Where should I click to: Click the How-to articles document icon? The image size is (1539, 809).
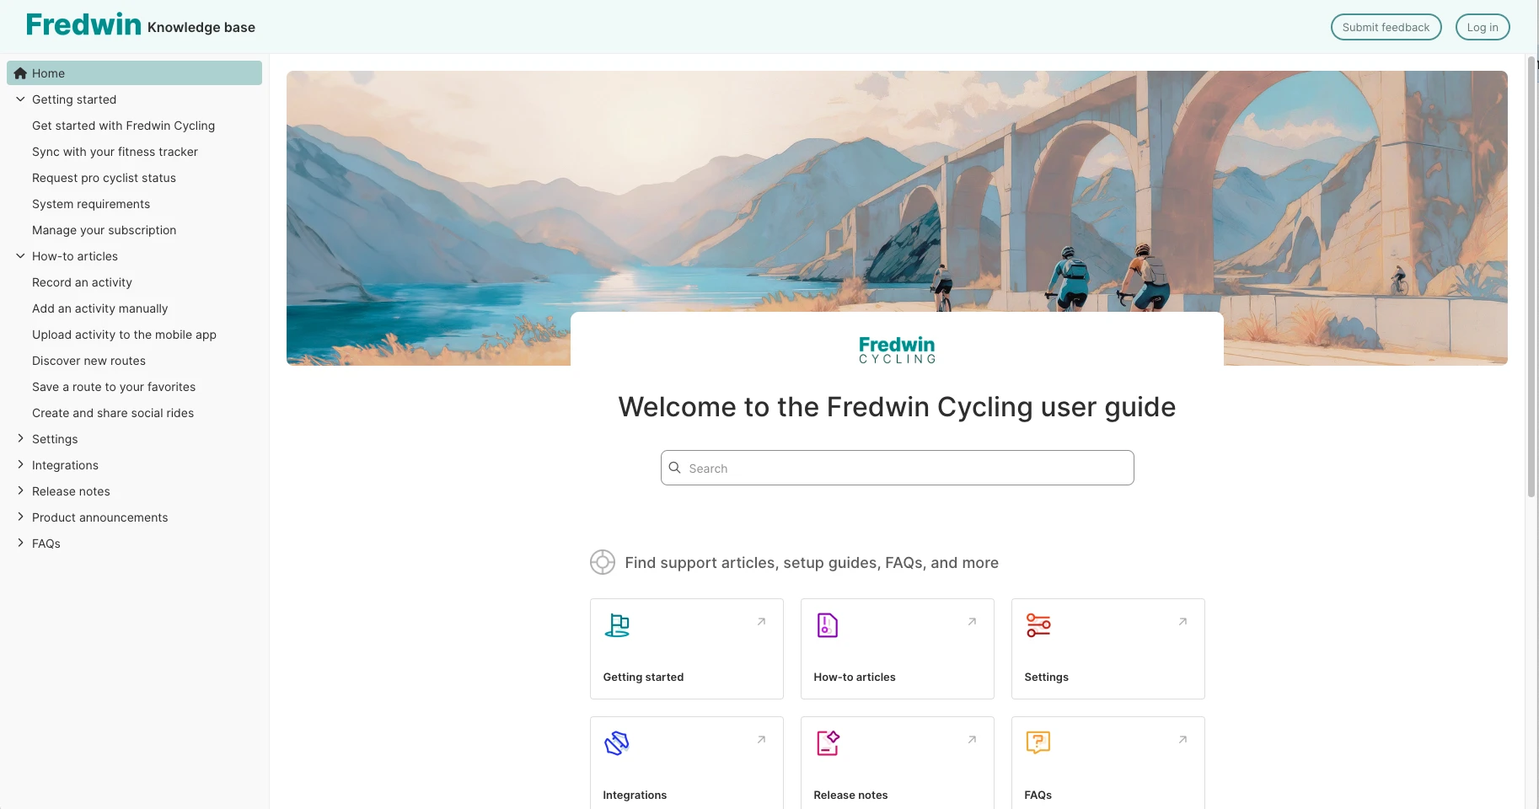click(x=827, y=626)
